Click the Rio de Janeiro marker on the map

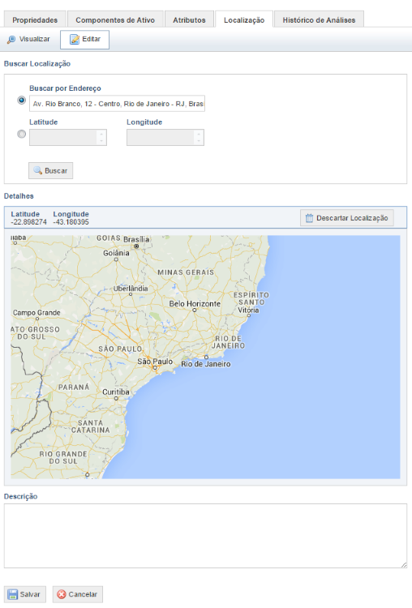coord(206,357)
